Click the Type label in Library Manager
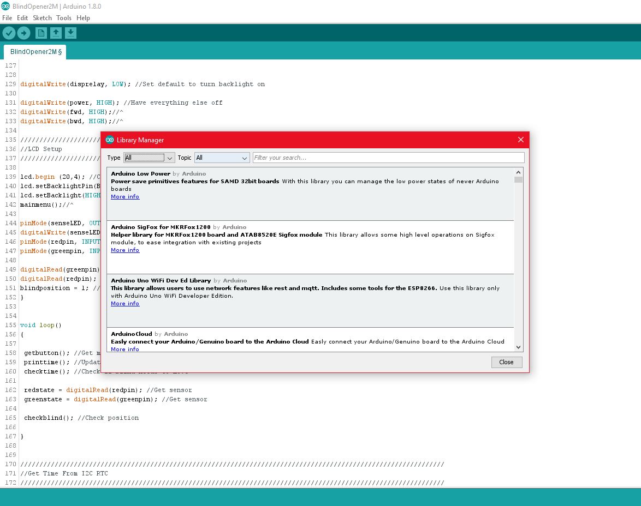 tap(114, 158)
